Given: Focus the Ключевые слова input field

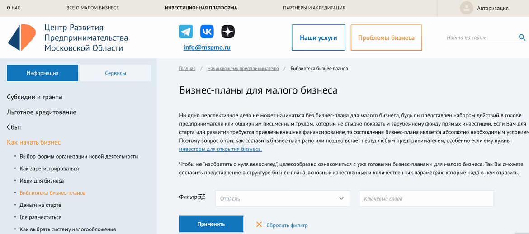Looking at the screenshot, I should 426,199.
